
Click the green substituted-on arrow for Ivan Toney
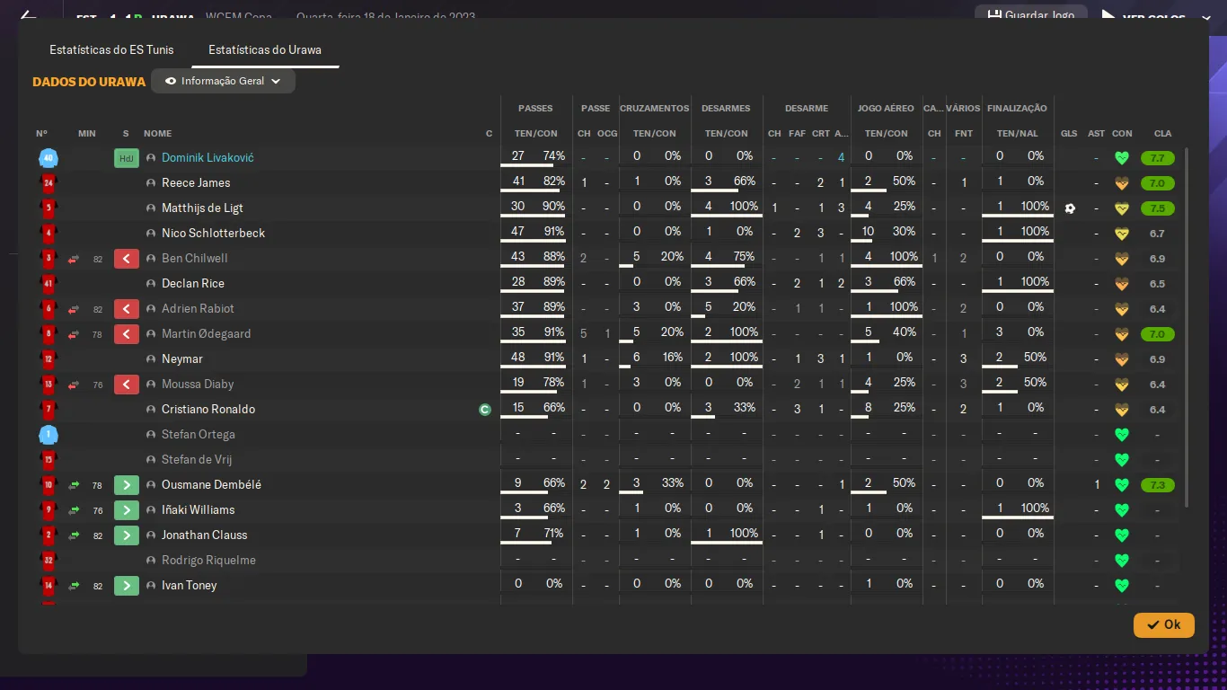(127, 586)
